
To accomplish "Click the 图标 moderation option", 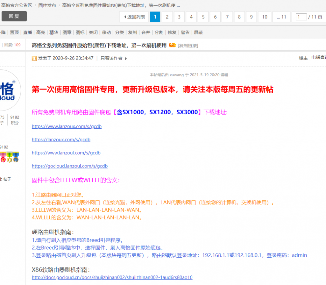I will click(80, 32).
